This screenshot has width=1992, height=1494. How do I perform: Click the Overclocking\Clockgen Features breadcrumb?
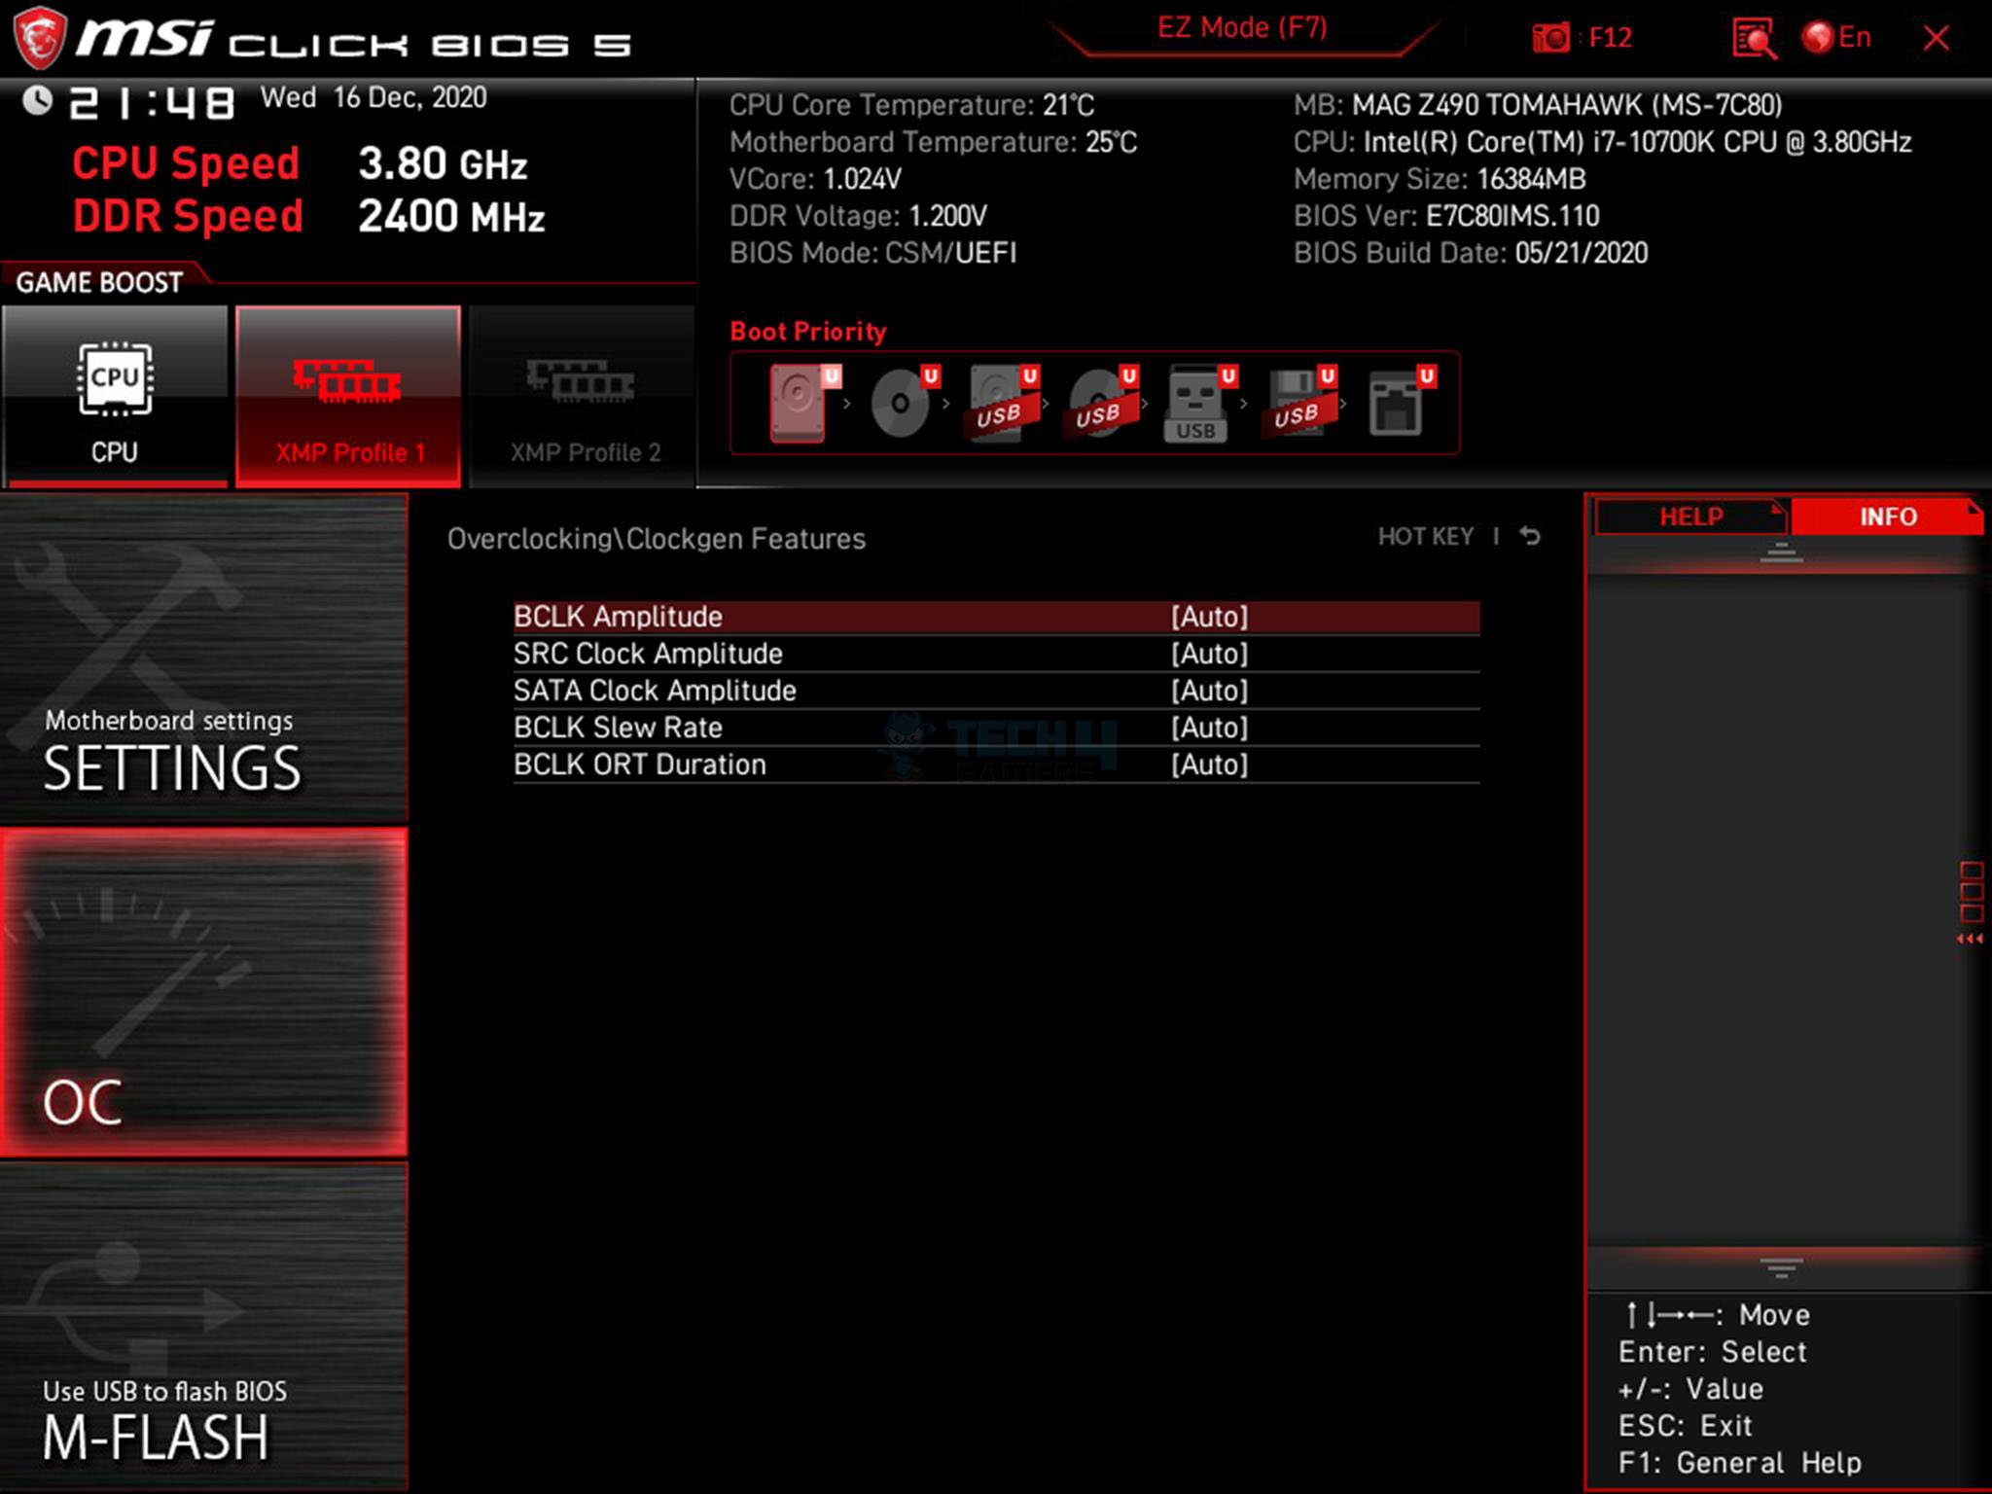(x=656, y=539)
